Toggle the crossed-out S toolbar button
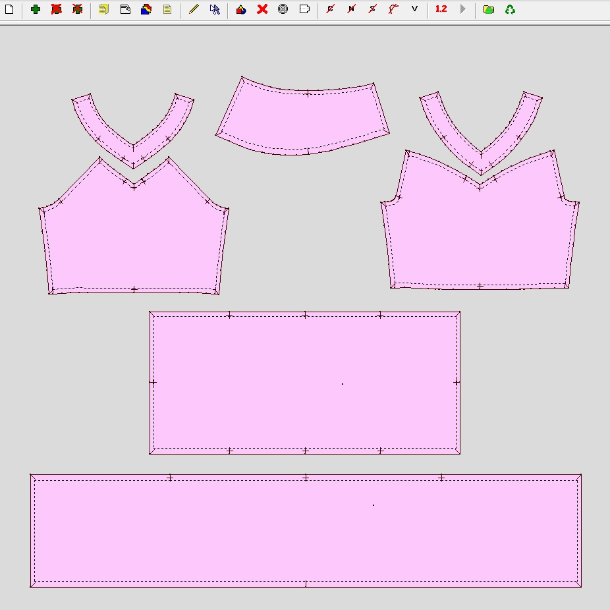 click(x=373, y=9)
